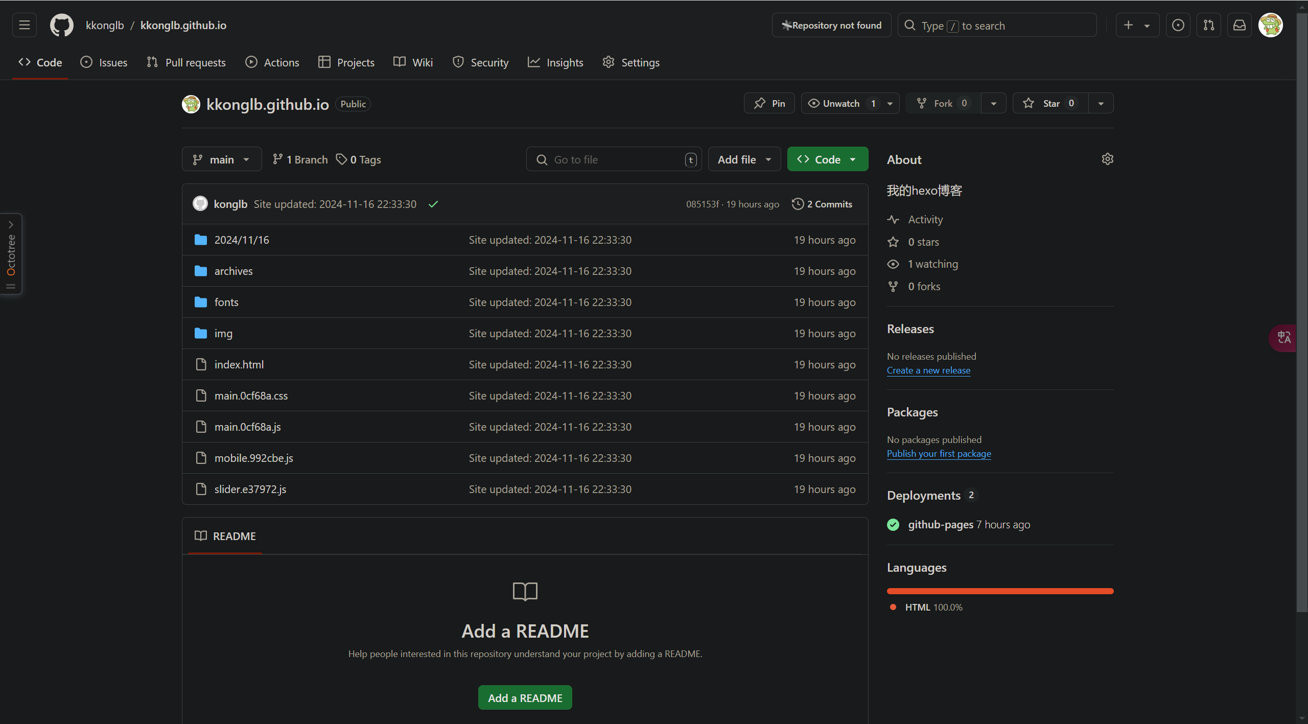This screenshot has height=724, width=1308.
Task: Open the translate floating icon
Action: click(x=1284, y=338)
